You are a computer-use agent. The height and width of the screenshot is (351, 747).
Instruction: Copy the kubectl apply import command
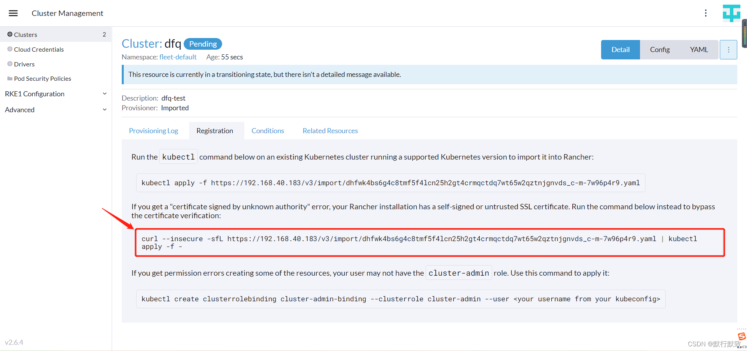tap(391, 183)
